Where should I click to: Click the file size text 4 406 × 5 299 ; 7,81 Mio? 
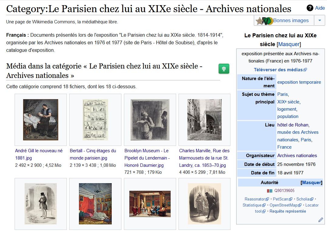(202, 173)
